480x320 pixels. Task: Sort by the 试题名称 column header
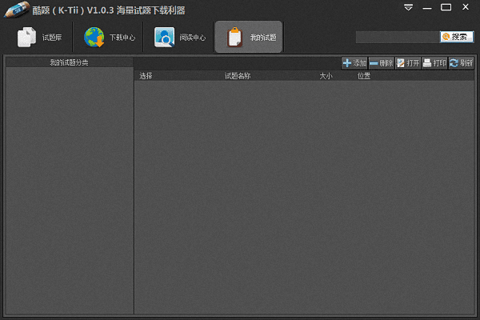coord(238,76)
